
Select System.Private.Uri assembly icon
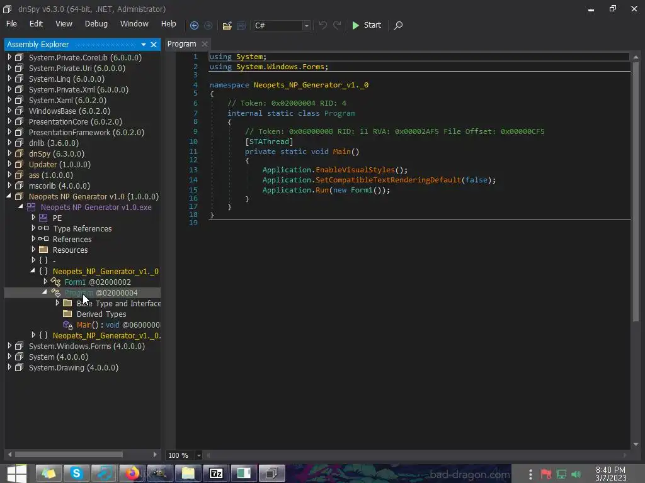coord(19,68)
